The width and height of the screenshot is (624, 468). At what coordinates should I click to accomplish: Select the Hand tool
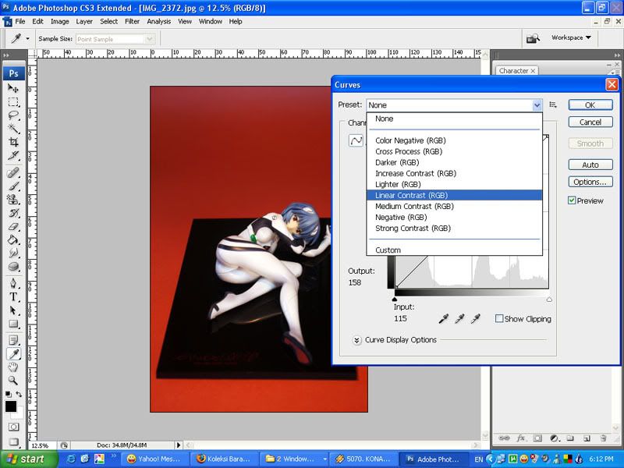pos(13,367)
